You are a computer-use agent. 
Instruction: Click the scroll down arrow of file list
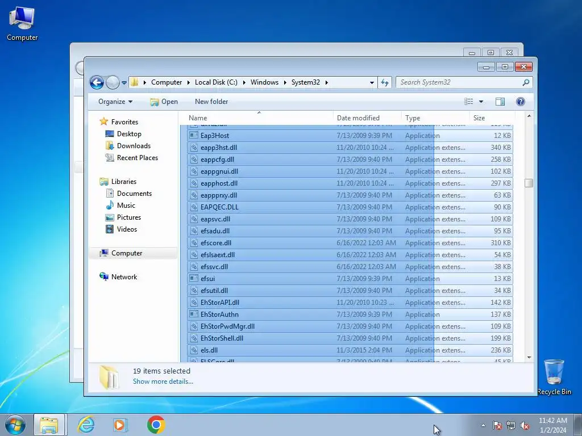[529, 358]
